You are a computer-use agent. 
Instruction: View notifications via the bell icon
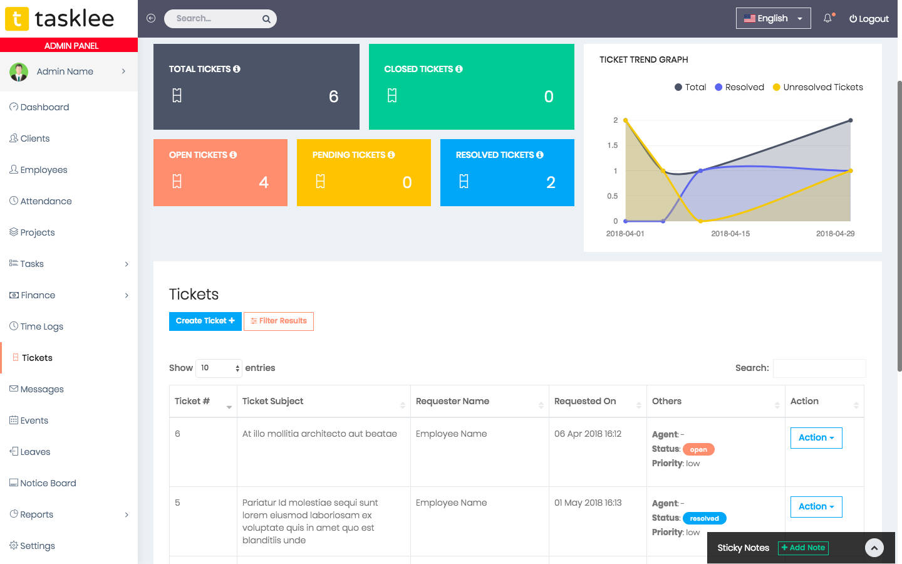pos(827,19)
